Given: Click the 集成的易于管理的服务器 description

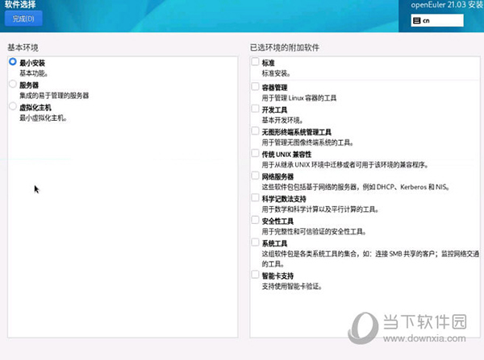Looking at the screenshot, I should point(54,96).
